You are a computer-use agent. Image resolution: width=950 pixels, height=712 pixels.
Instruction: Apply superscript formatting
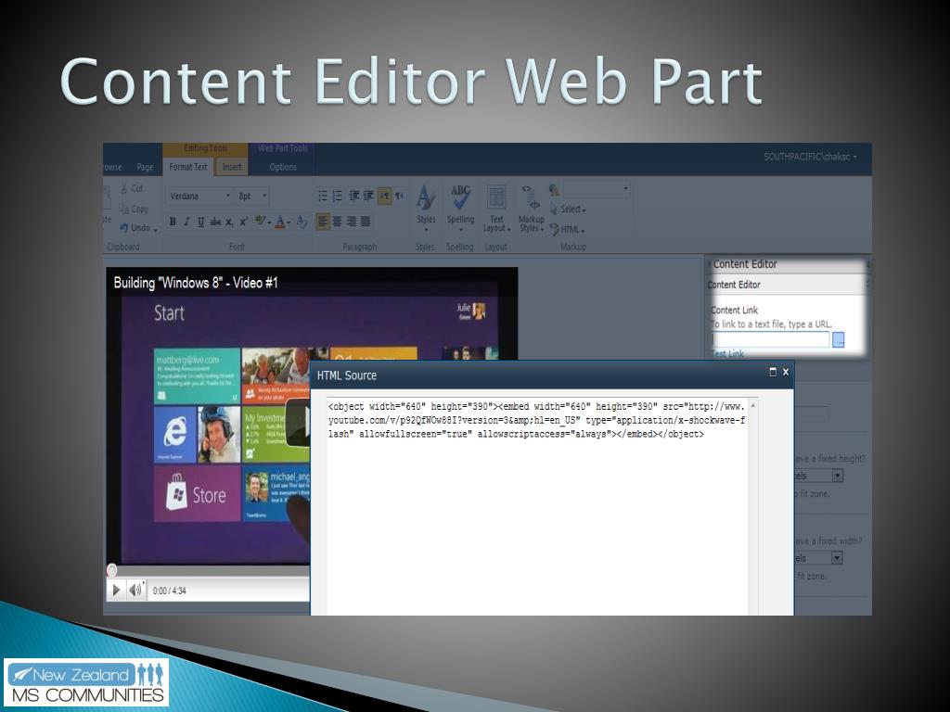coord(244,222)
